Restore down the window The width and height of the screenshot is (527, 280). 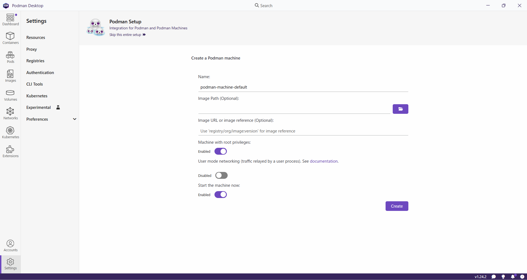click(x=503, y=5)
